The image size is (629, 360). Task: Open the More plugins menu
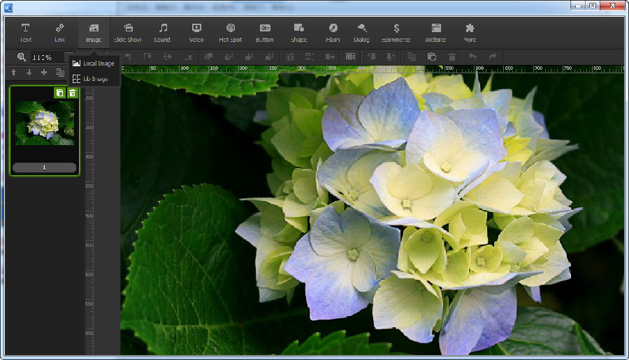[470, 32]
